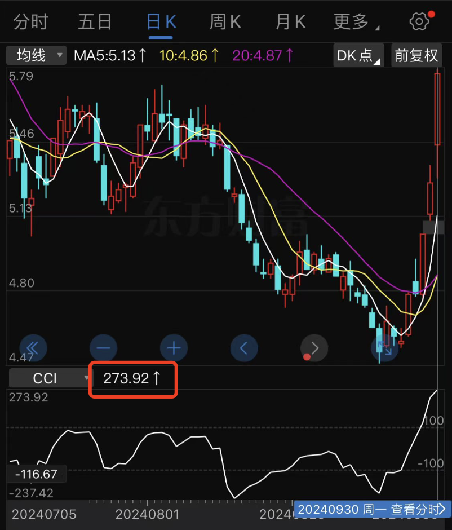The height and width of the screenshot is (530, 452).
Task: Tap the 20240801 date axis label
Action: [147, 514]
